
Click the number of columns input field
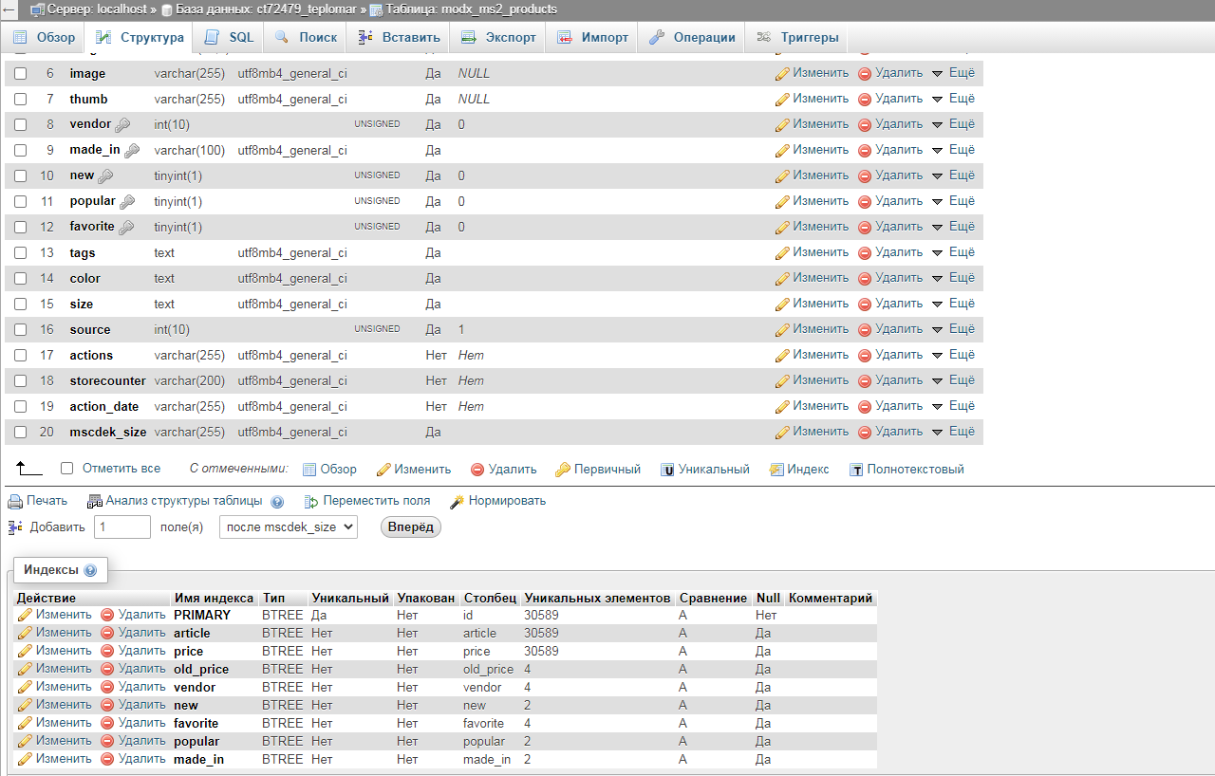click(122, 527)
